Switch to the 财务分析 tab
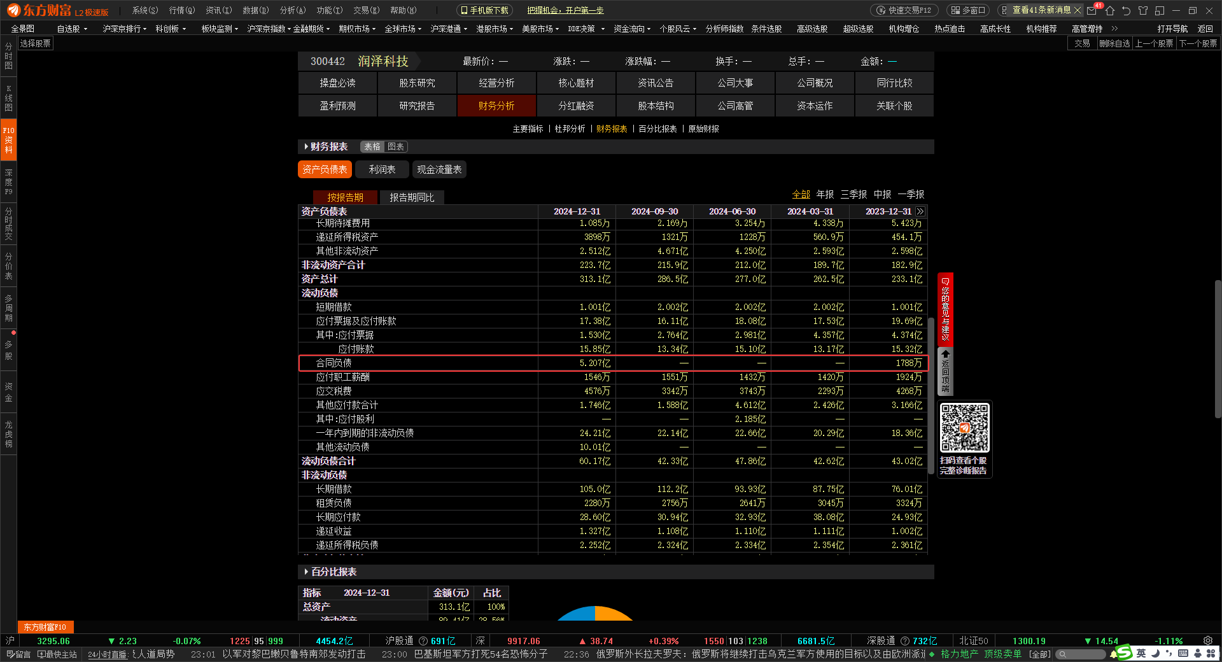This screenshot has height=662, width=1222. pyautogui.click(x=496, y=106)
